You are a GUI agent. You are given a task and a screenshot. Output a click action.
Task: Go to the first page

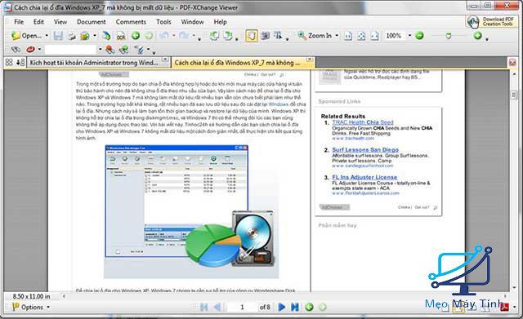click(x=204, y=307)
